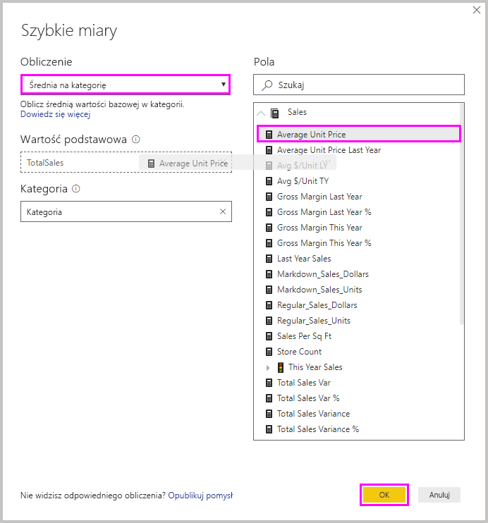Select the Regular_Sales_Dollars field
This screenshot has width=488, height=523.
tap(317, 305)
